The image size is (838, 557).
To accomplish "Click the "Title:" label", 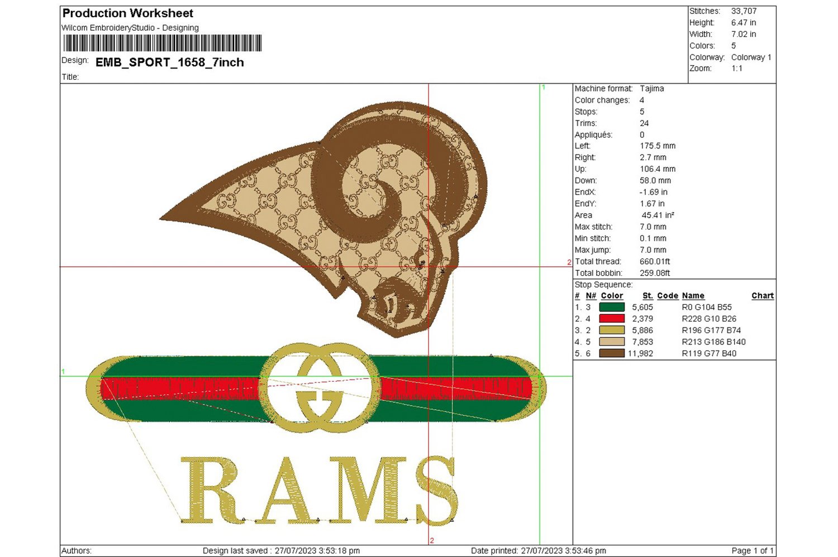I will 70,77.
